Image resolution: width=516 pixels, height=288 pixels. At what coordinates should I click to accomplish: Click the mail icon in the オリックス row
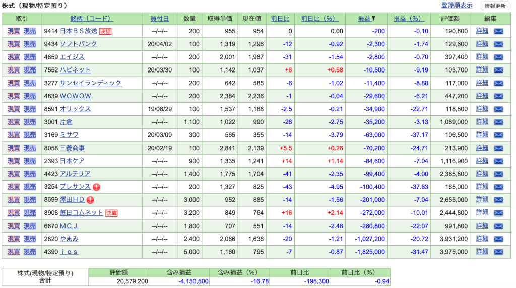(x=498, y=109)
